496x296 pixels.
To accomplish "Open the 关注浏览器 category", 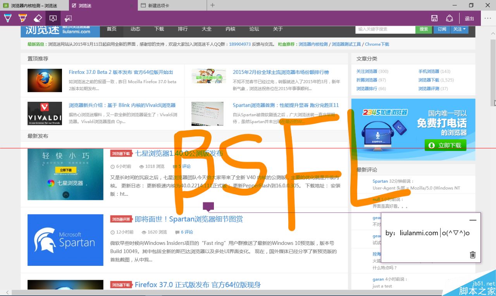I will (x=367, y=72).
